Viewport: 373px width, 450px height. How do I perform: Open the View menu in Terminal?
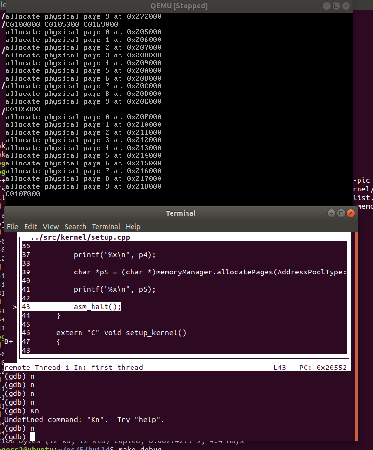[x=51, y=227]
